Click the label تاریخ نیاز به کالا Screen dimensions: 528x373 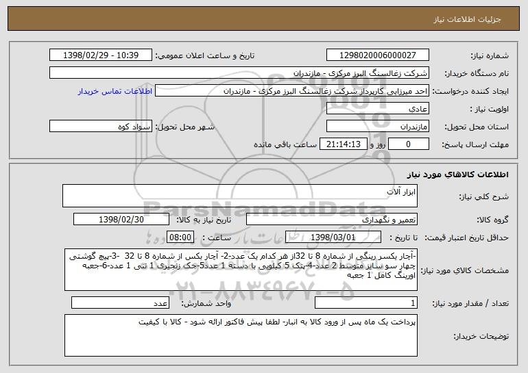coord(204,220)
